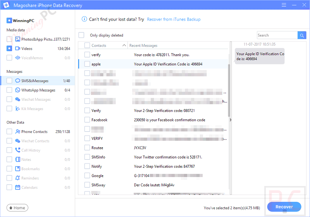Click Recover from iTunes Backup link

pyautogui.click(x=174, y=19)
